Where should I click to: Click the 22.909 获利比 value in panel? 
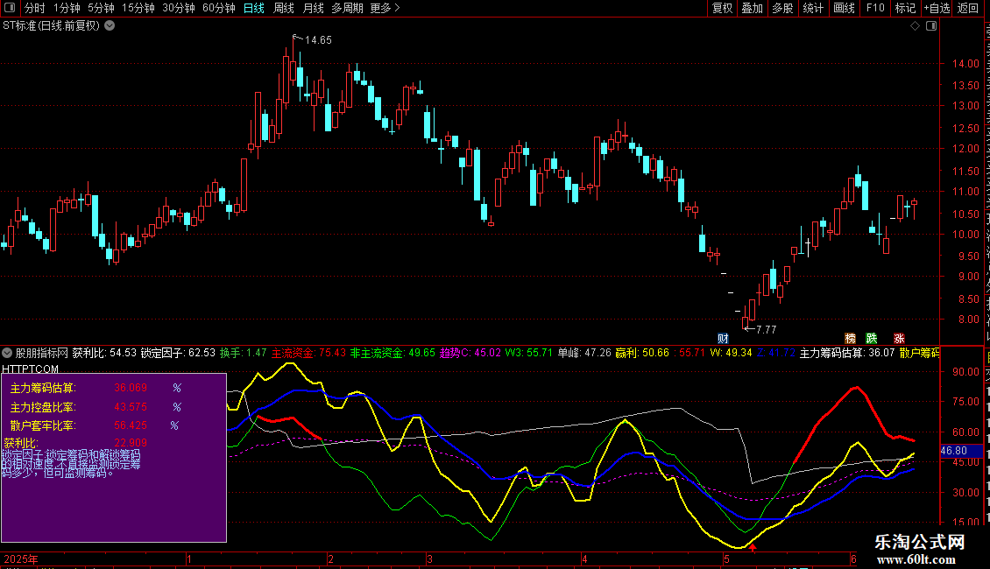131,443
